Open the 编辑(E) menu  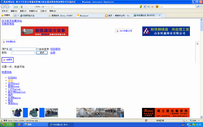[x=14, y=11]
